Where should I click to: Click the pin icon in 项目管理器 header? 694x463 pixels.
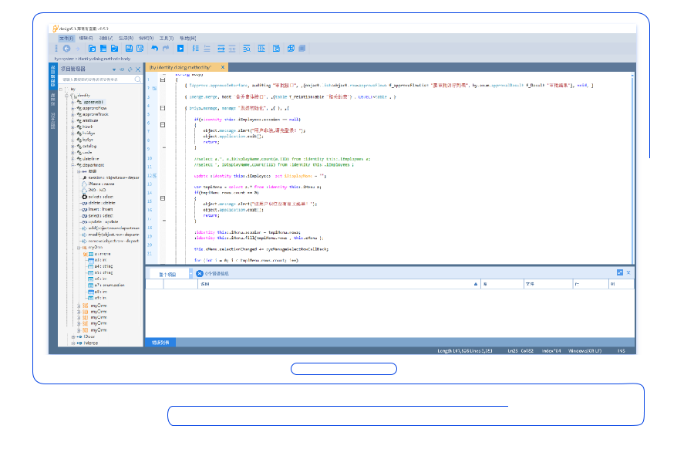click(x=122, y=69)
